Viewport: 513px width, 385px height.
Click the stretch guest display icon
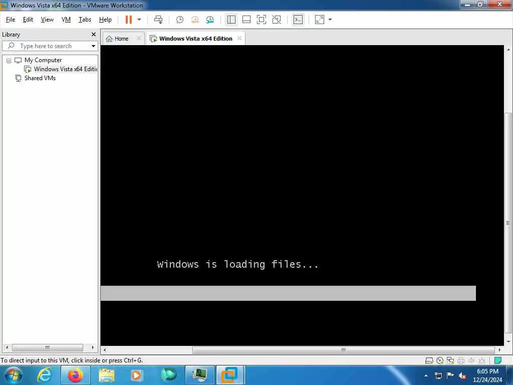coord(320,20)
